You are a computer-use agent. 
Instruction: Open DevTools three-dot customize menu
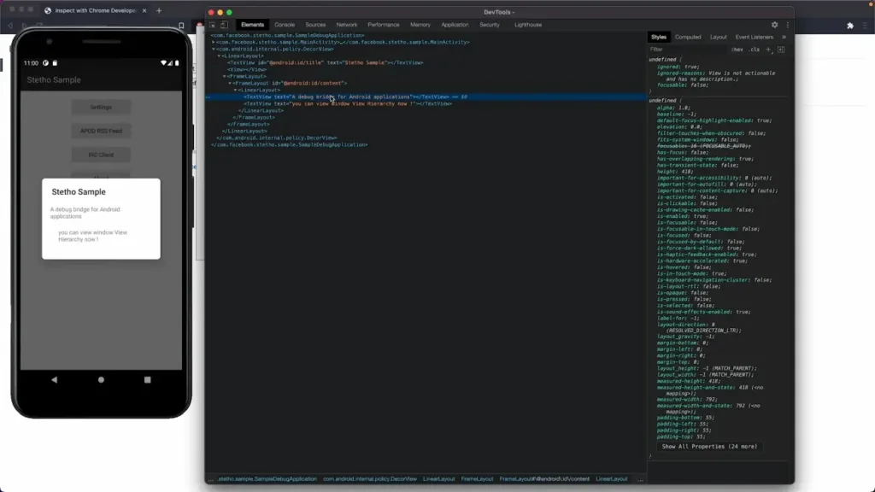[787, 25]
